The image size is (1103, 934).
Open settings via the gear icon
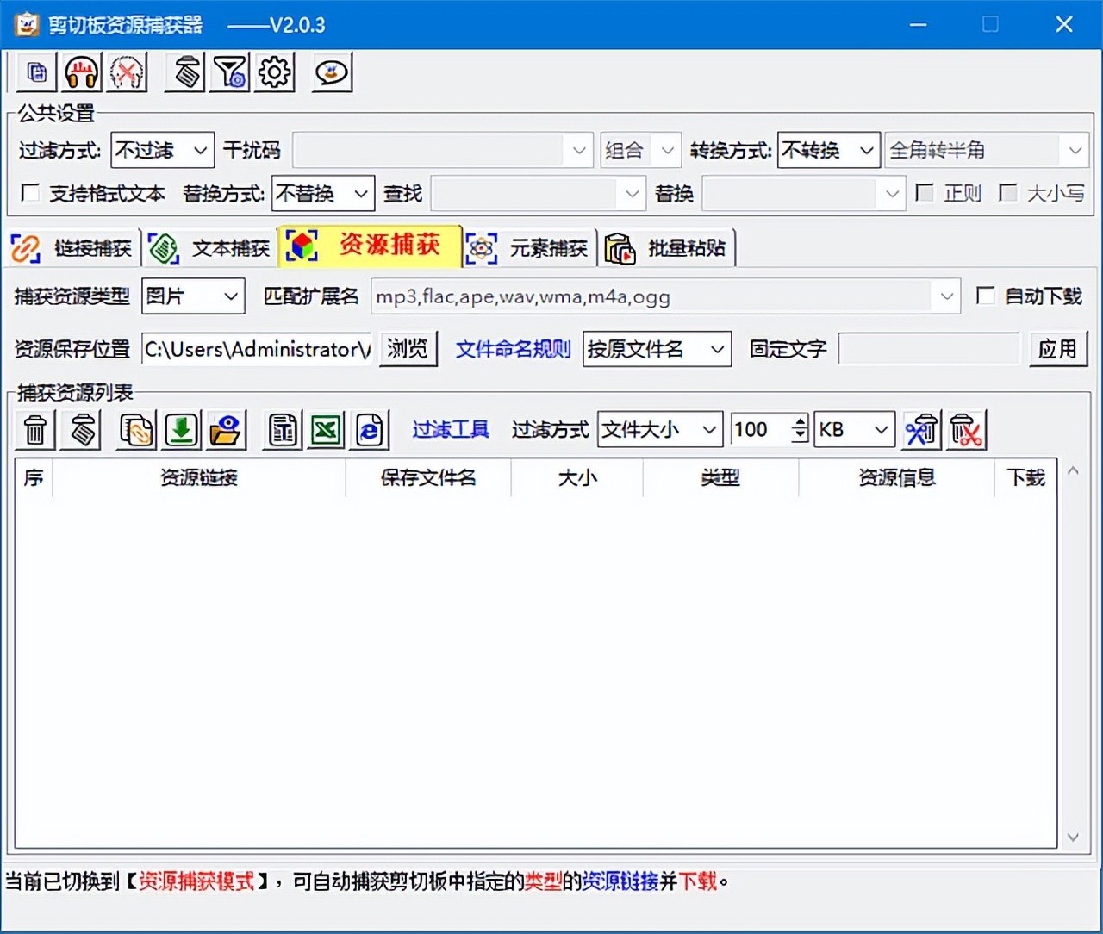pos(275,72)
